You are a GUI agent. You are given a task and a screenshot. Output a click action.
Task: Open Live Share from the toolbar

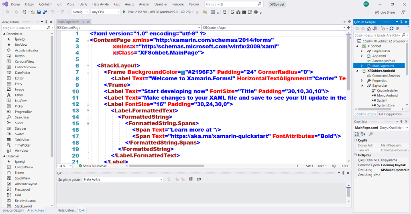385,12
